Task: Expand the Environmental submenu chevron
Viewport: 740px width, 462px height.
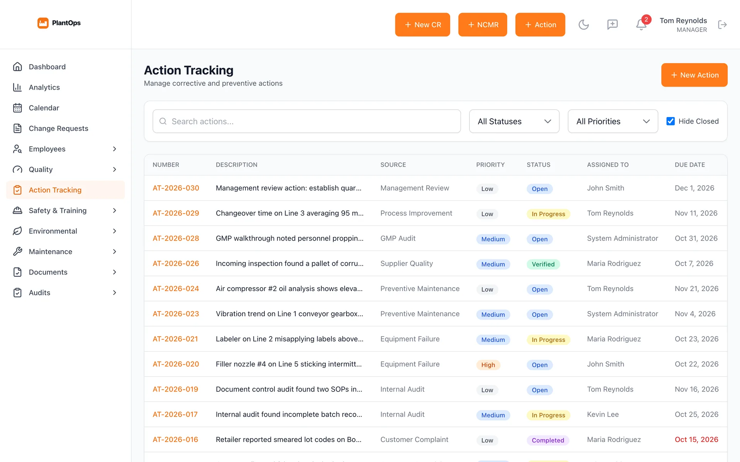Action: [114, 231]
